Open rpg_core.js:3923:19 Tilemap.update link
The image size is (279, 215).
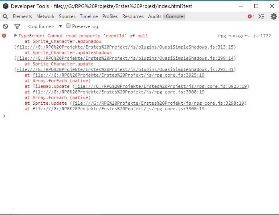click(161, 86)
